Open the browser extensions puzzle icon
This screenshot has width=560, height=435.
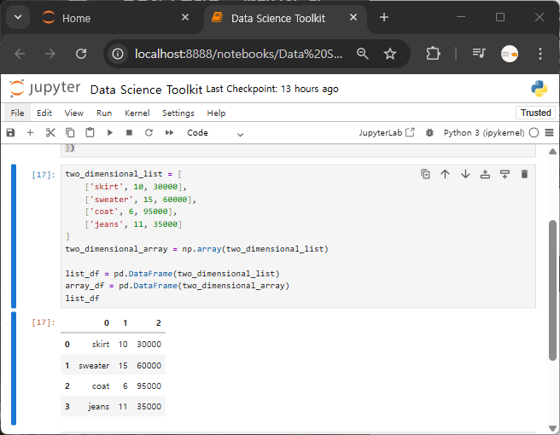coord(433,54)
